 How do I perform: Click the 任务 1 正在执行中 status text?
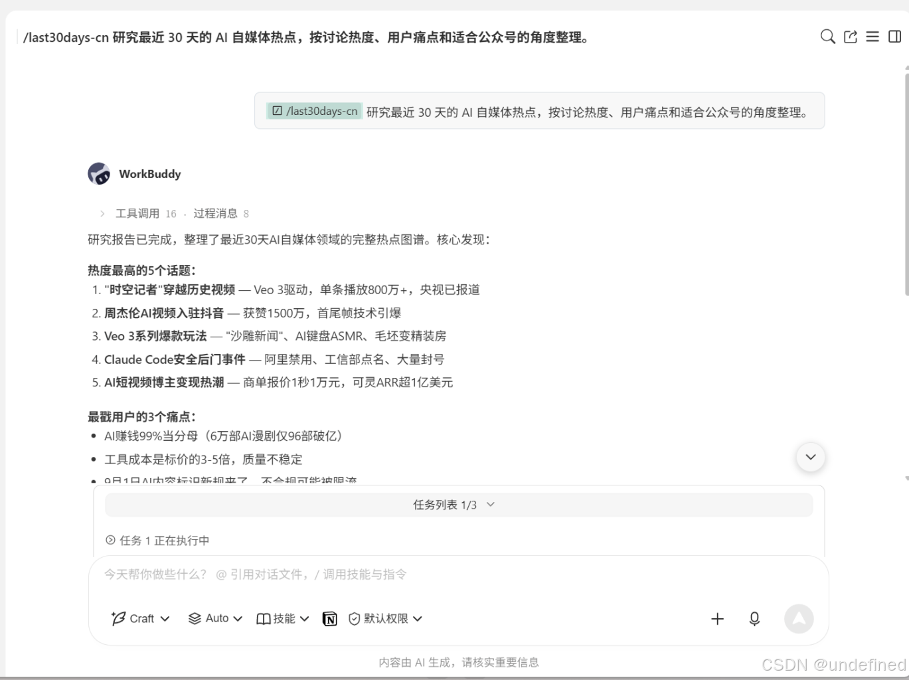click(x=165, y=541)
